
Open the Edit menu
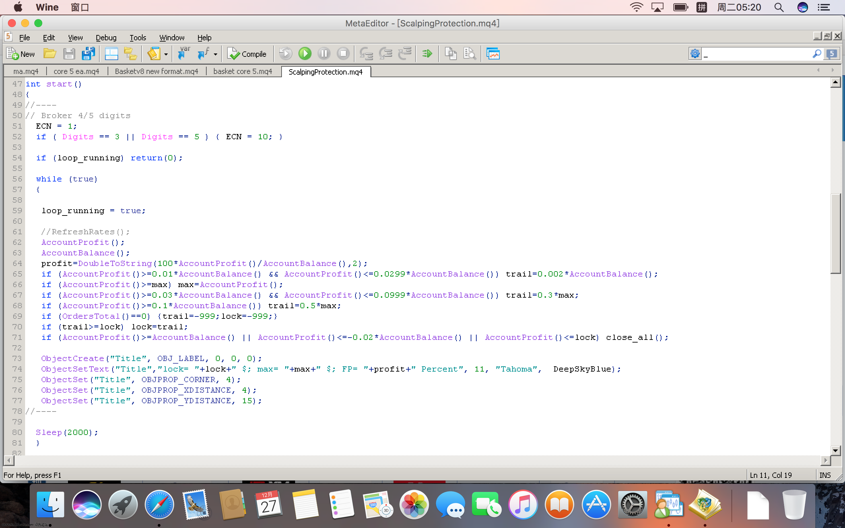pyautogui.click(x=49, y=38)
